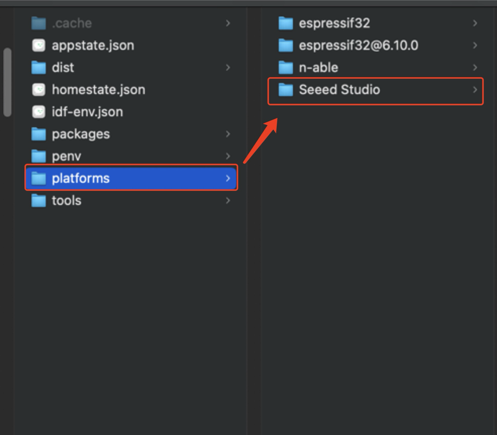Select the penv folder icon

coord(38,156)
